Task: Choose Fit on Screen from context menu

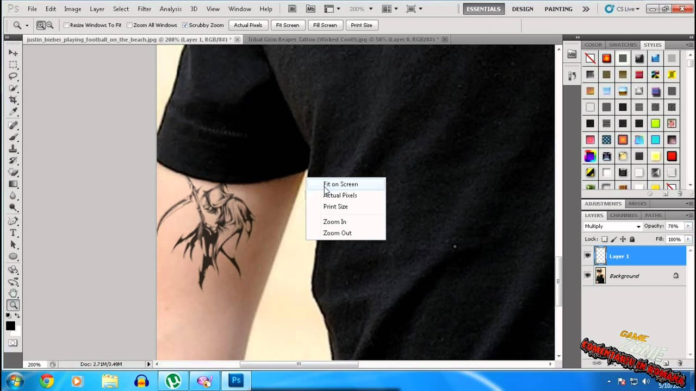Action: coord(341,184)
